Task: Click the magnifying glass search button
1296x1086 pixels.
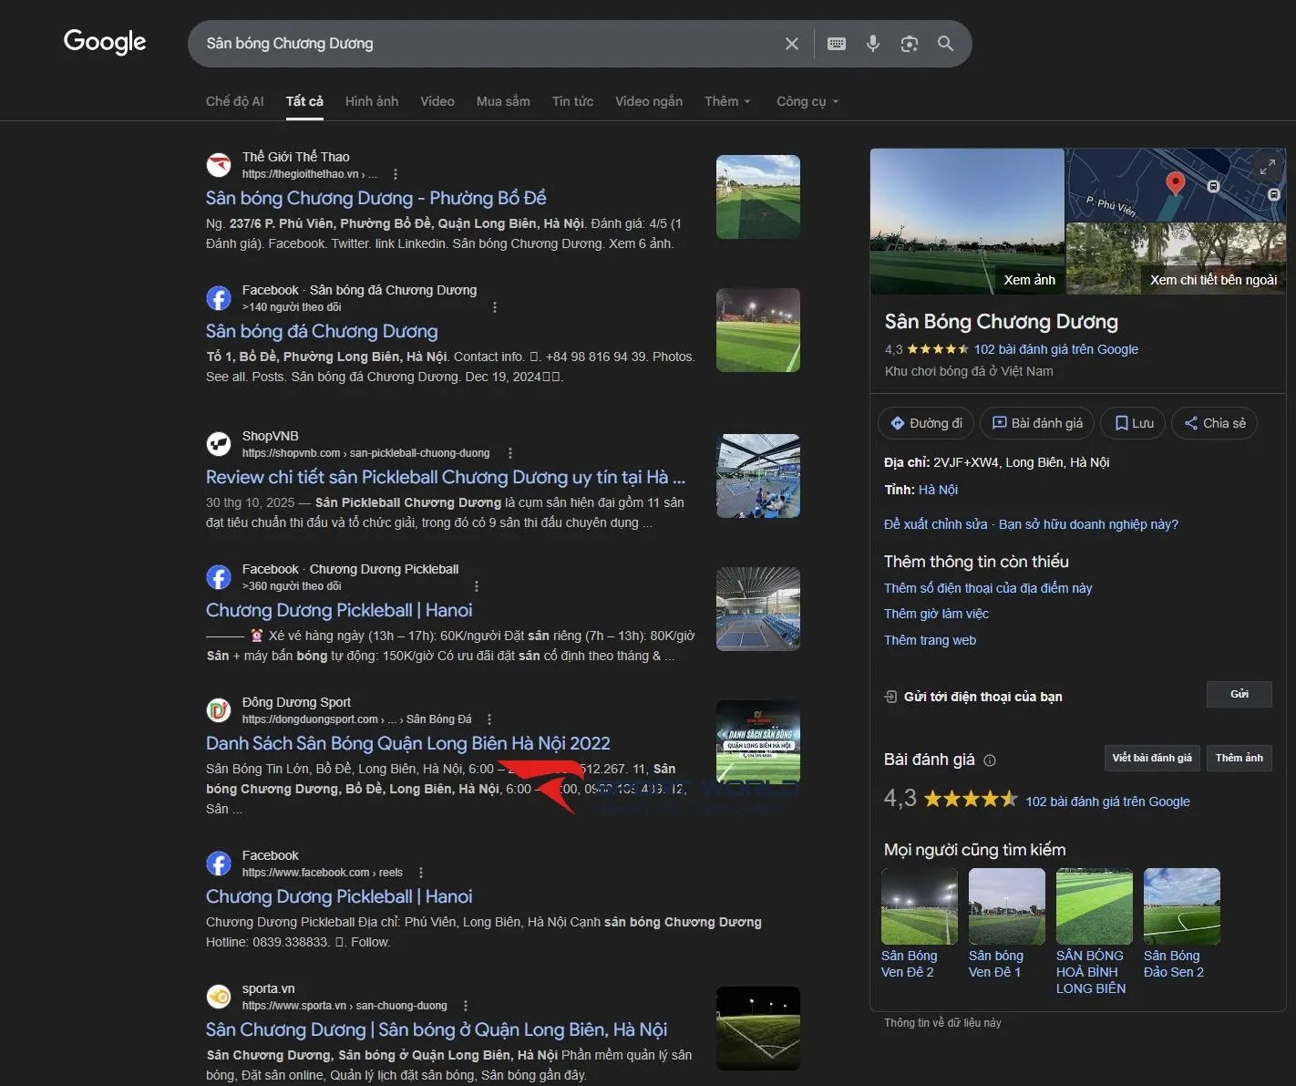Action: (x=945, y=44)
